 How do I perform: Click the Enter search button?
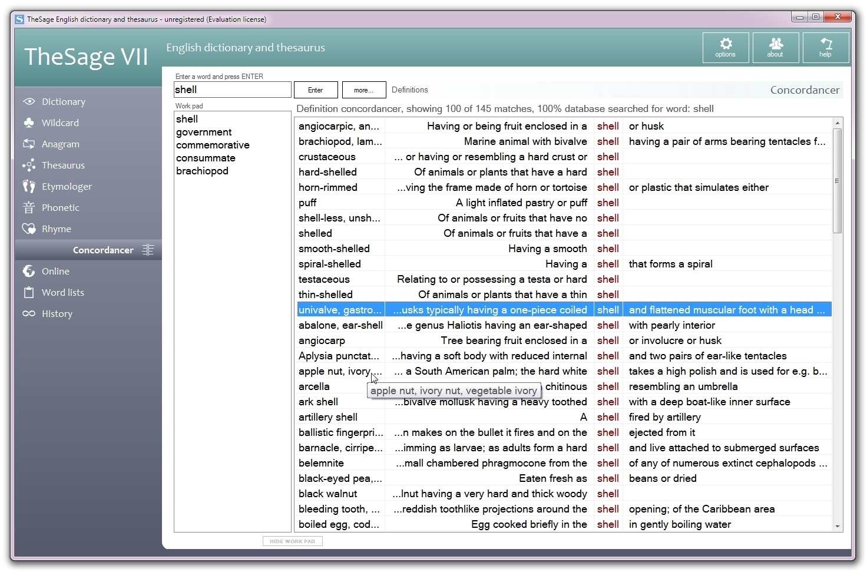316,90
